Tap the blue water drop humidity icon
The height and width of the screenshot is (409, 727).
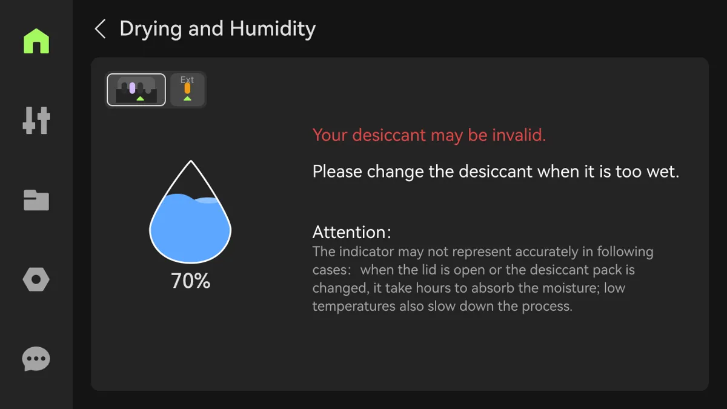tap(191, 211)
